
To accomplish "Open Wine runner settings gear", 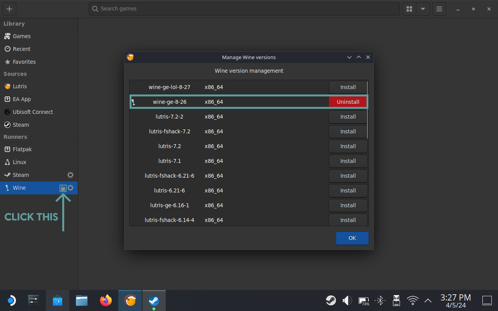I will click(70, 188).
